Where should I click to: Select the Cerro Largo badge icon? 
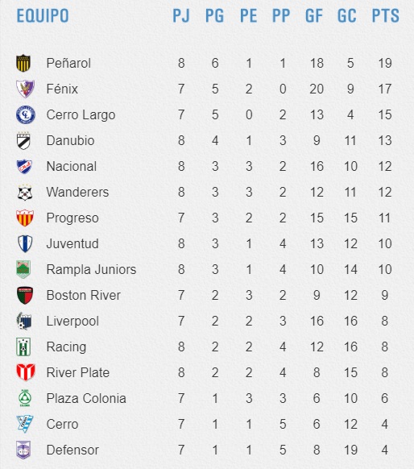pyautogui.click(x=26, y=115)
